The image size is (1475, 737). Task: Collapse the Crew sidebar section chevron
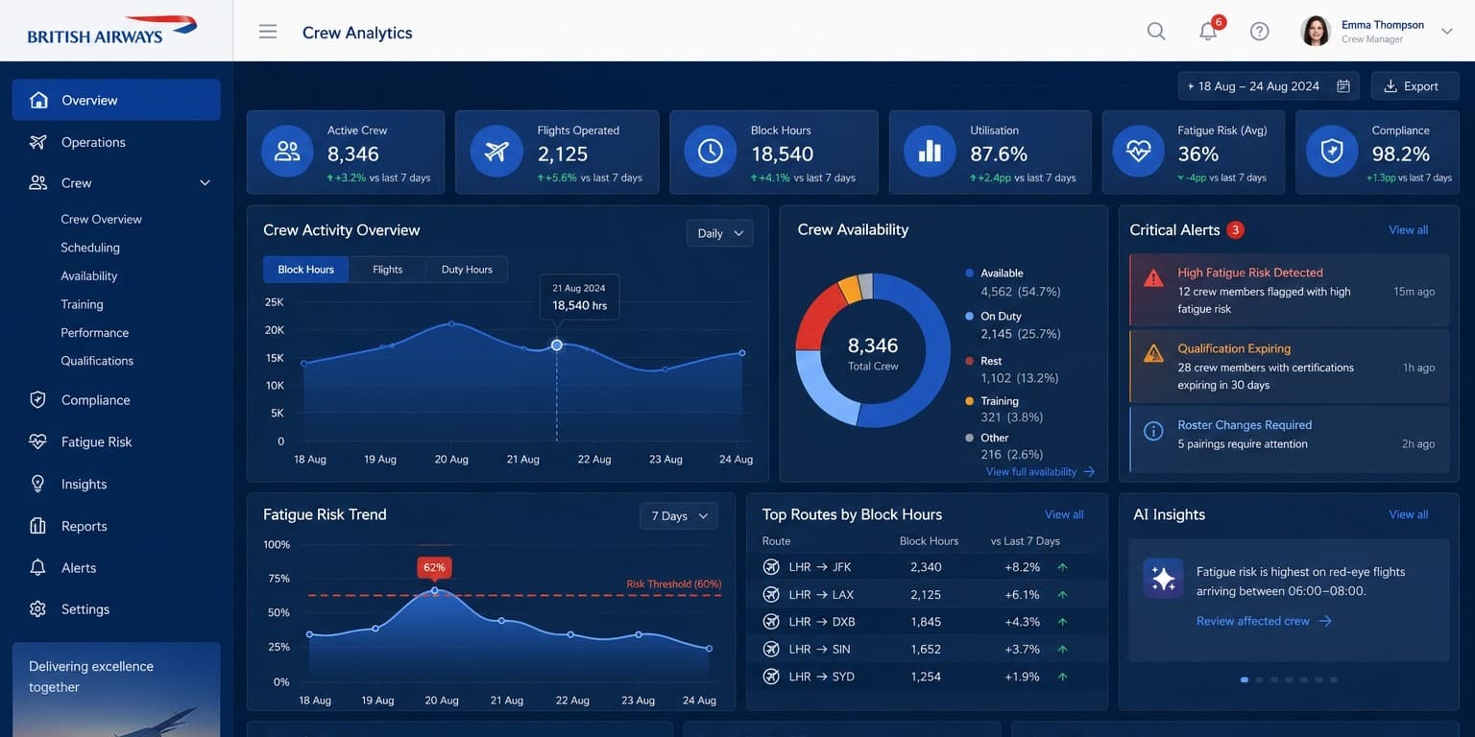click(205, 183)
